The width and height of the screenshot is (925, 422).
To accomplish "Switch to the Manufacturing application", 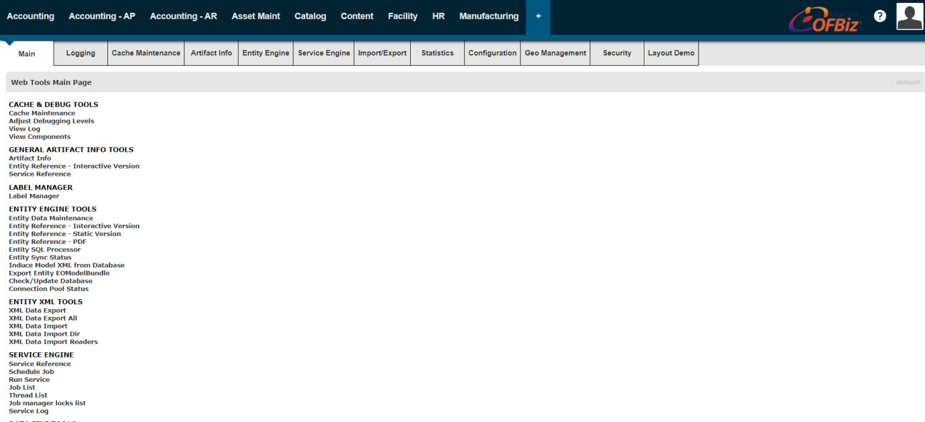I will click(488, 16).
